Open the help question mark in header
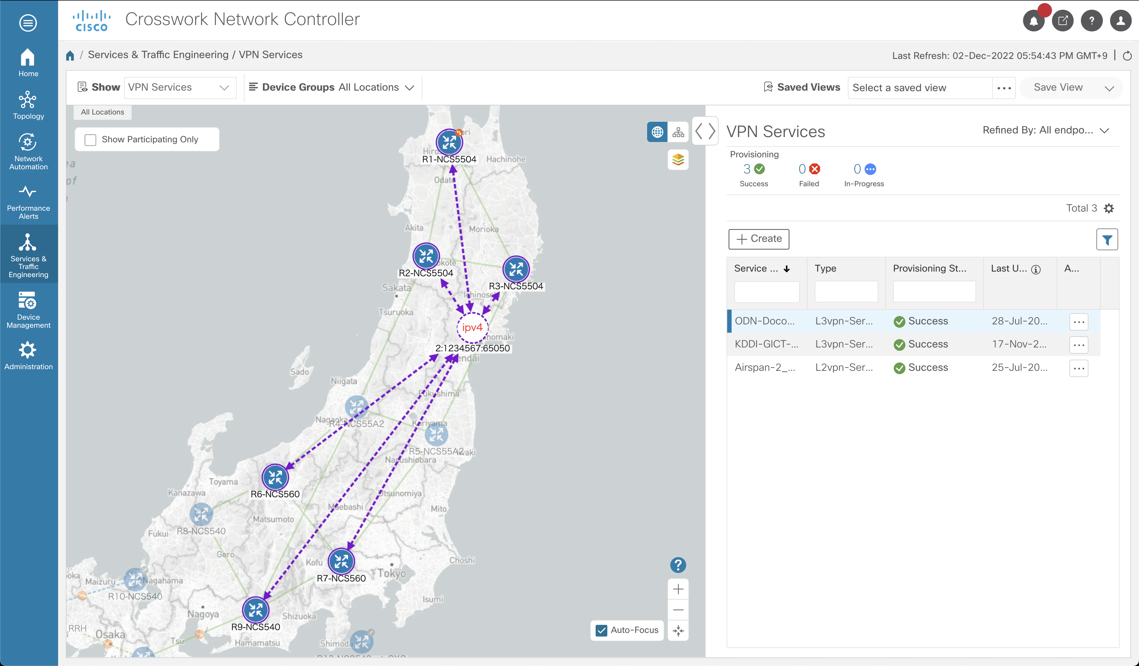The width and height of the screenshot is (1139, 666). pos(1091,21)
